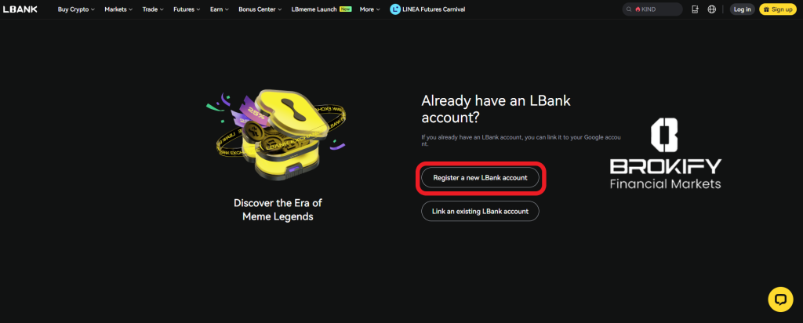Expand the More menu
803x323 pixels.
pos(370,9)
